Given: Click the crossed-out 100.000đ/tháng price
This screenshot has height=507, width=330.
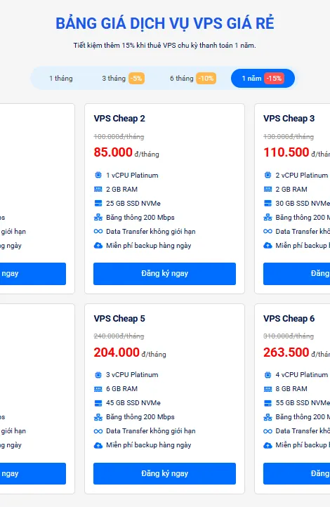Looking at the screenshot, I should tap(119, 136).
